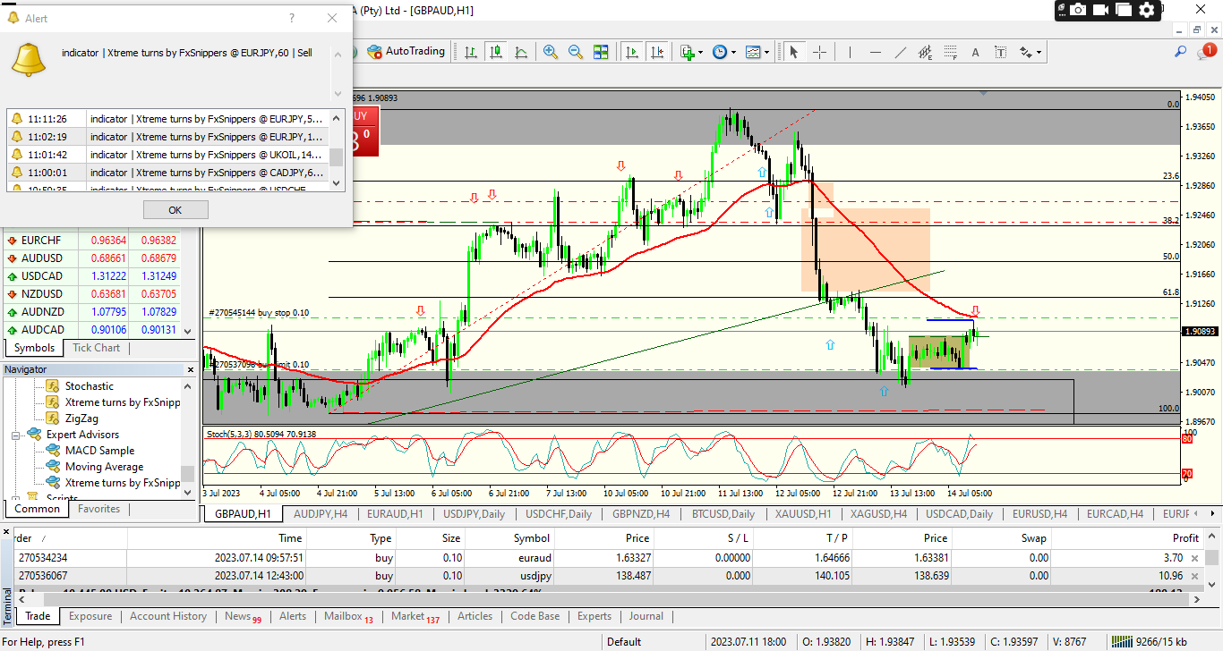Open the chart templates dropdown
The image size is (1223, 651).
click(x=757, y=52)
